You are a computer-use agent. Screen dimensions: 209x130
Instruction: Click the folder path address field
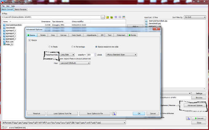tap(51, 17)
